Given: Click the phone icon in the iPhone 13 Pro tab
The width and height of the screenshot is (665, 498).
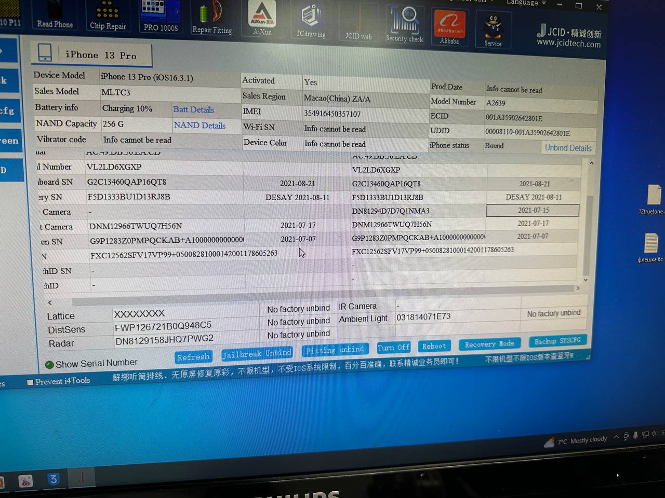Looking at the screenshot, I should pos(45,52).
